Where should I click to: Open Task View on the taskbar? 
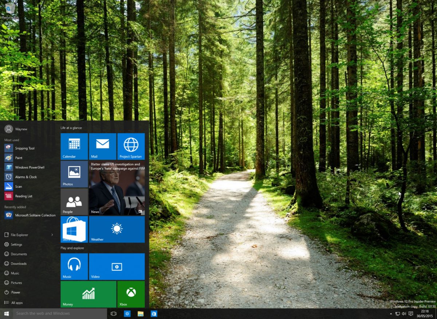point(113,314)
